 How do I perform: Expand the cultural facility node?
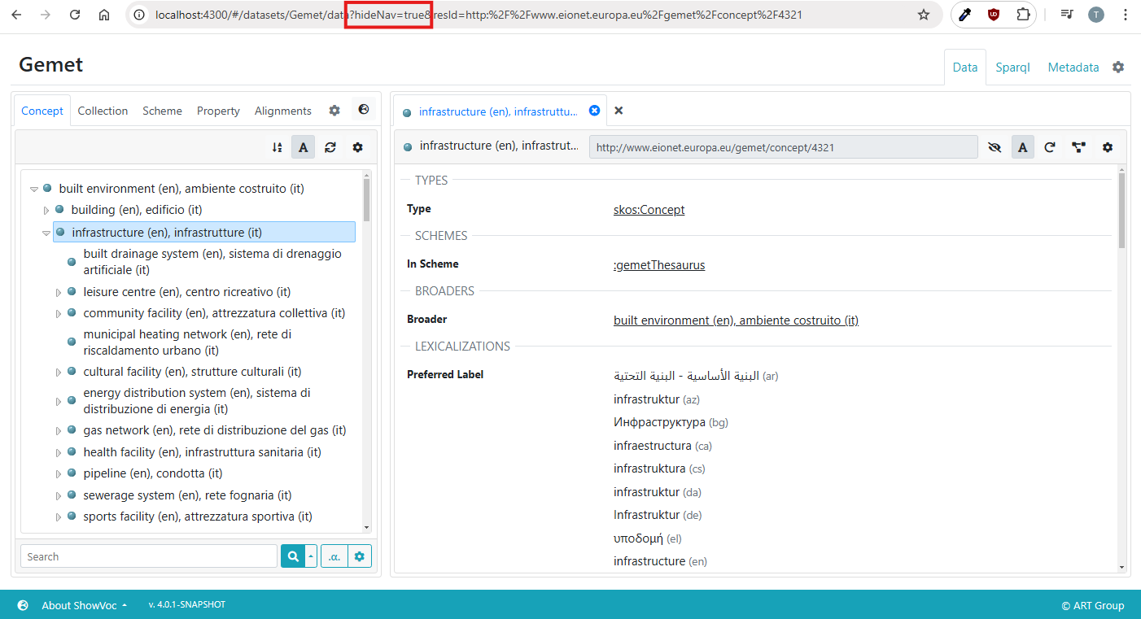(x=59, y=372)
